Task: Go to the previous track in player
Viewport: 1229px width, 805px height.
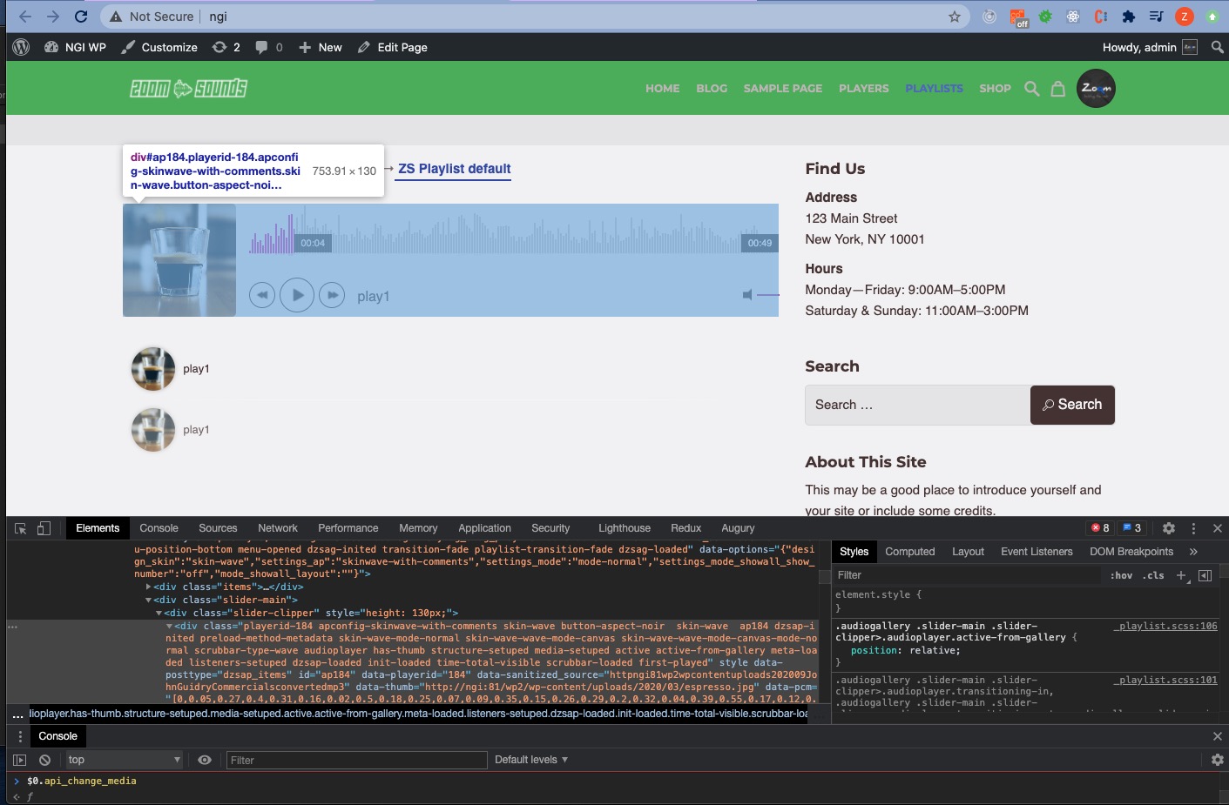Action: tap(262, 295)
